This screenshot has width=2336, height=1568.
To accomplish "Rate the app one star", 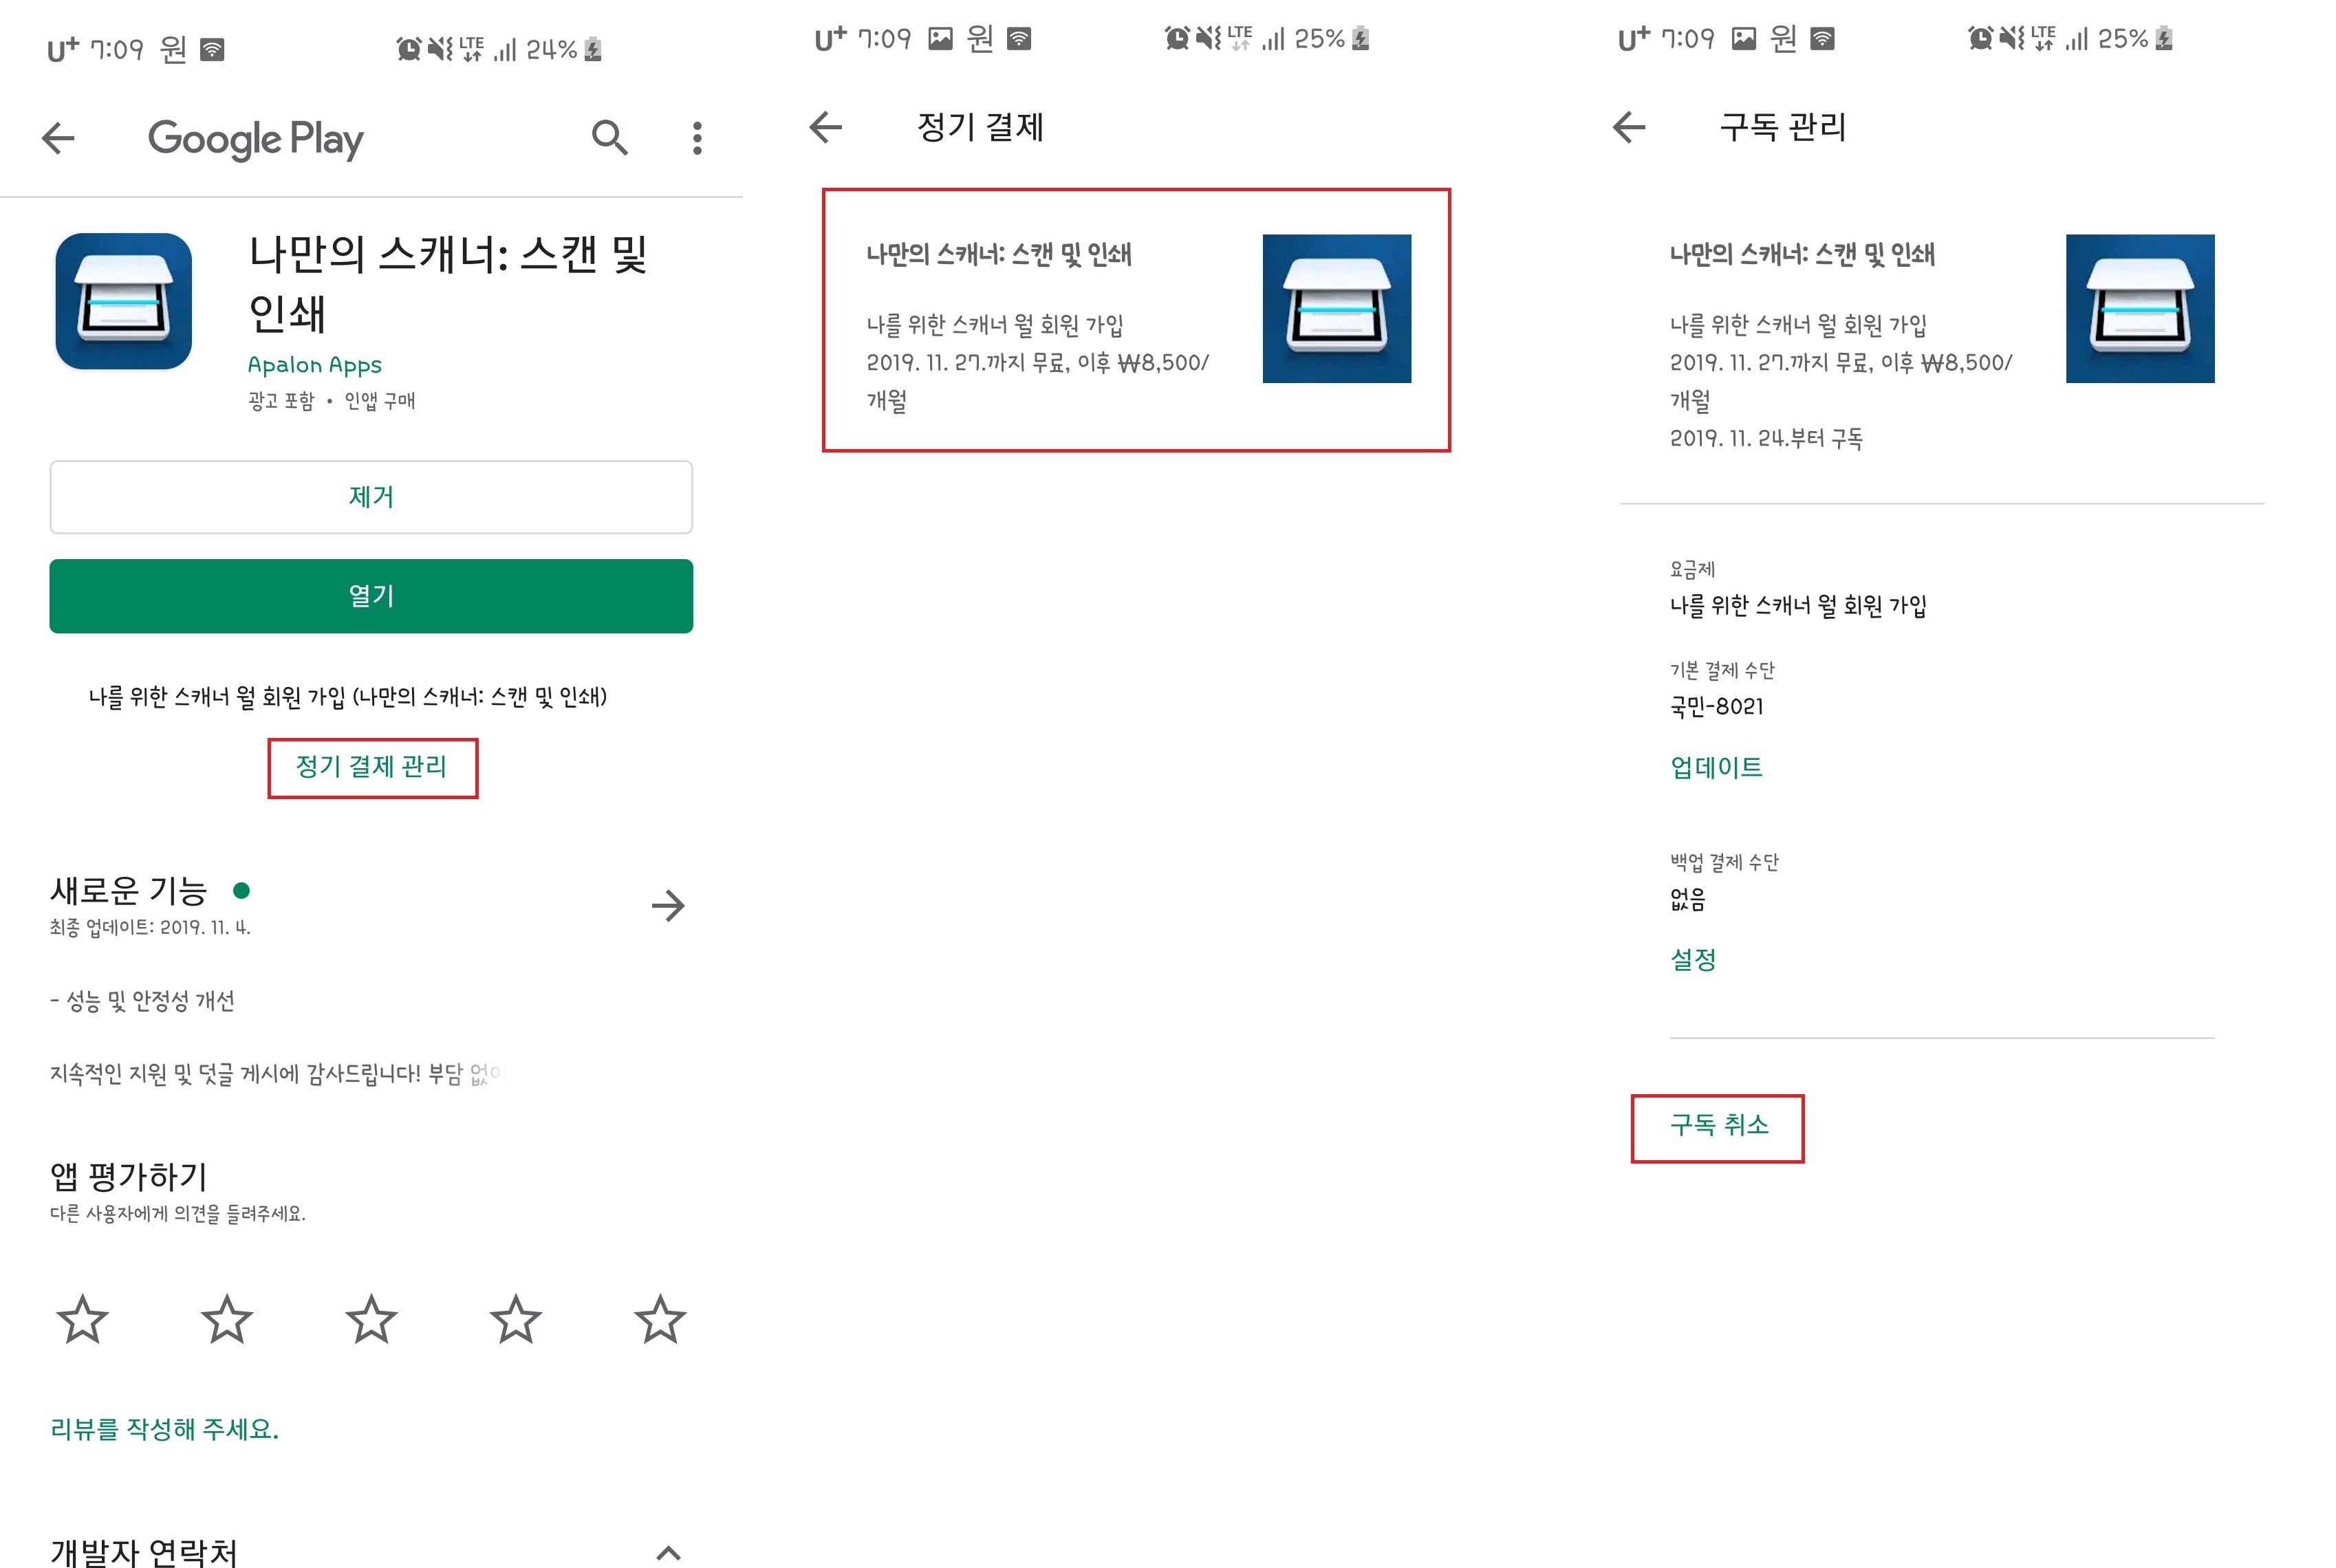I will (82, 1319).
